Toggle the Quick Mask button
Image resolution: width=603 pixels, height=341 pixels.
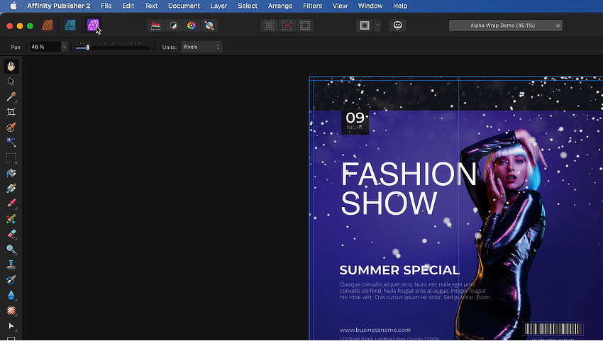click(364, 26)
